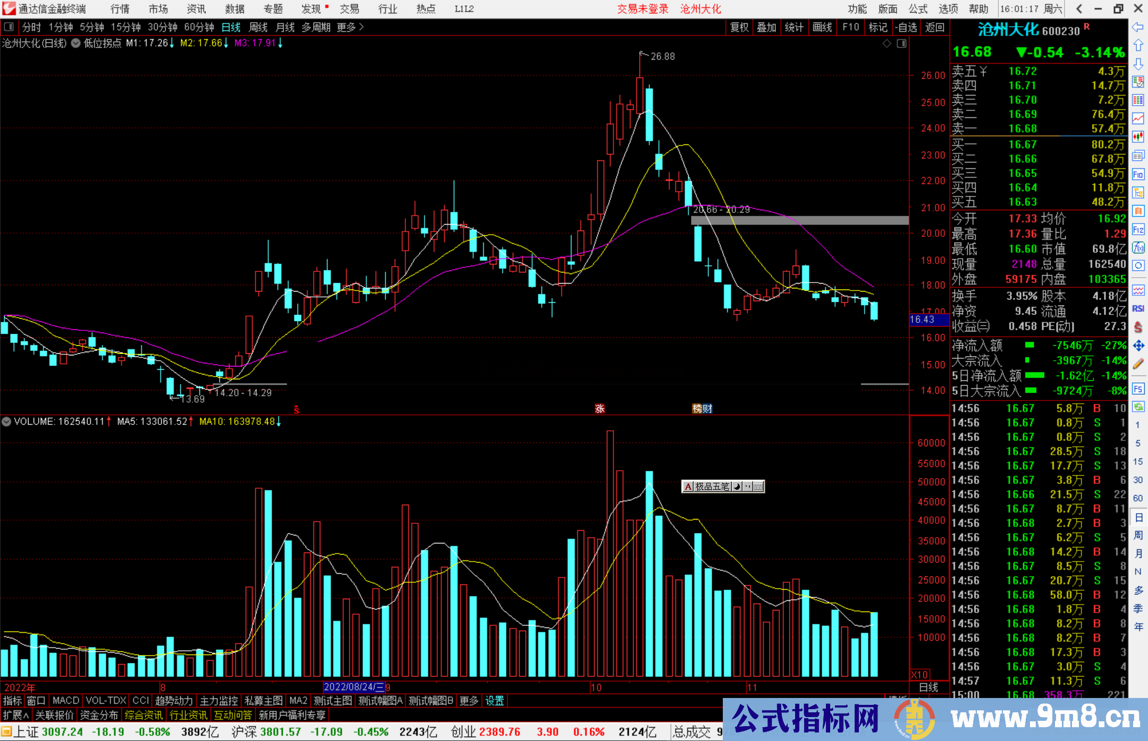
Task: Switch to the 季 period in right sidebar
Action: tap(1138, 609)
